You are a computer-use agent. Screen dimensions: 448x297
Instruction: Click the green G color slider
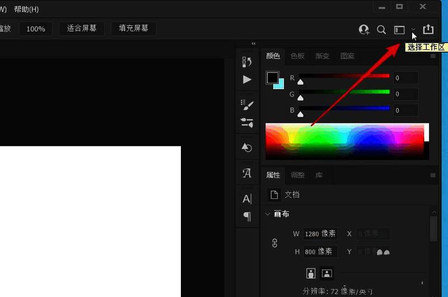(x=344, y=92)
